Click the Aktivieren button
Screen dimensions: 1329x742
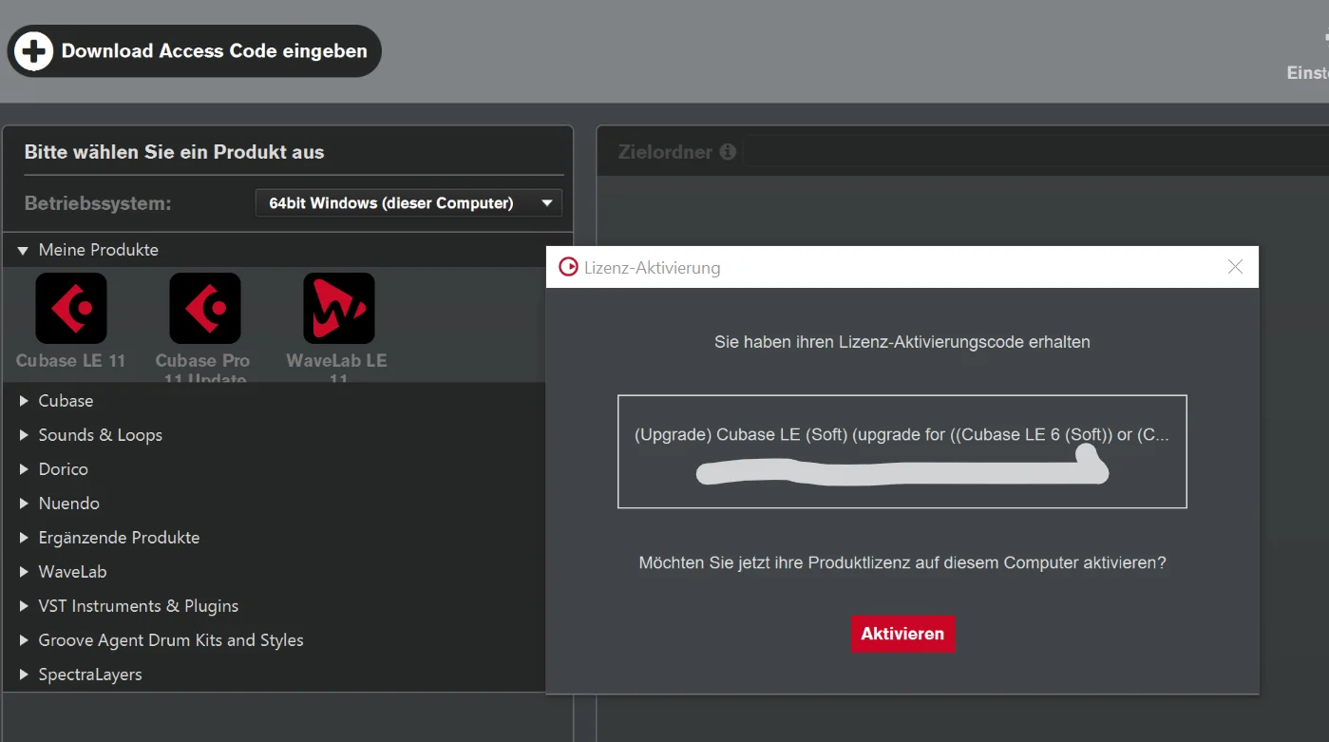click(902, 634)
